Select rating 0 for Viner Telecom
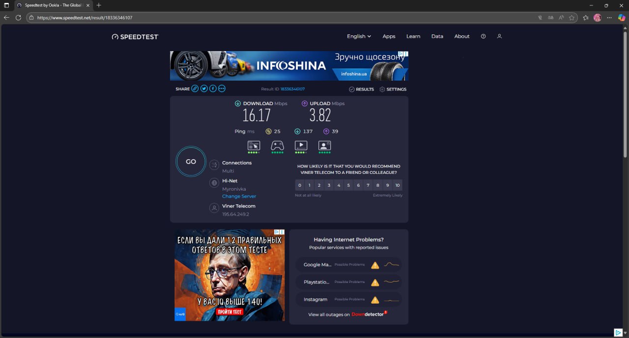The width and height of the screenshot is (629, 338). point(300,185)
